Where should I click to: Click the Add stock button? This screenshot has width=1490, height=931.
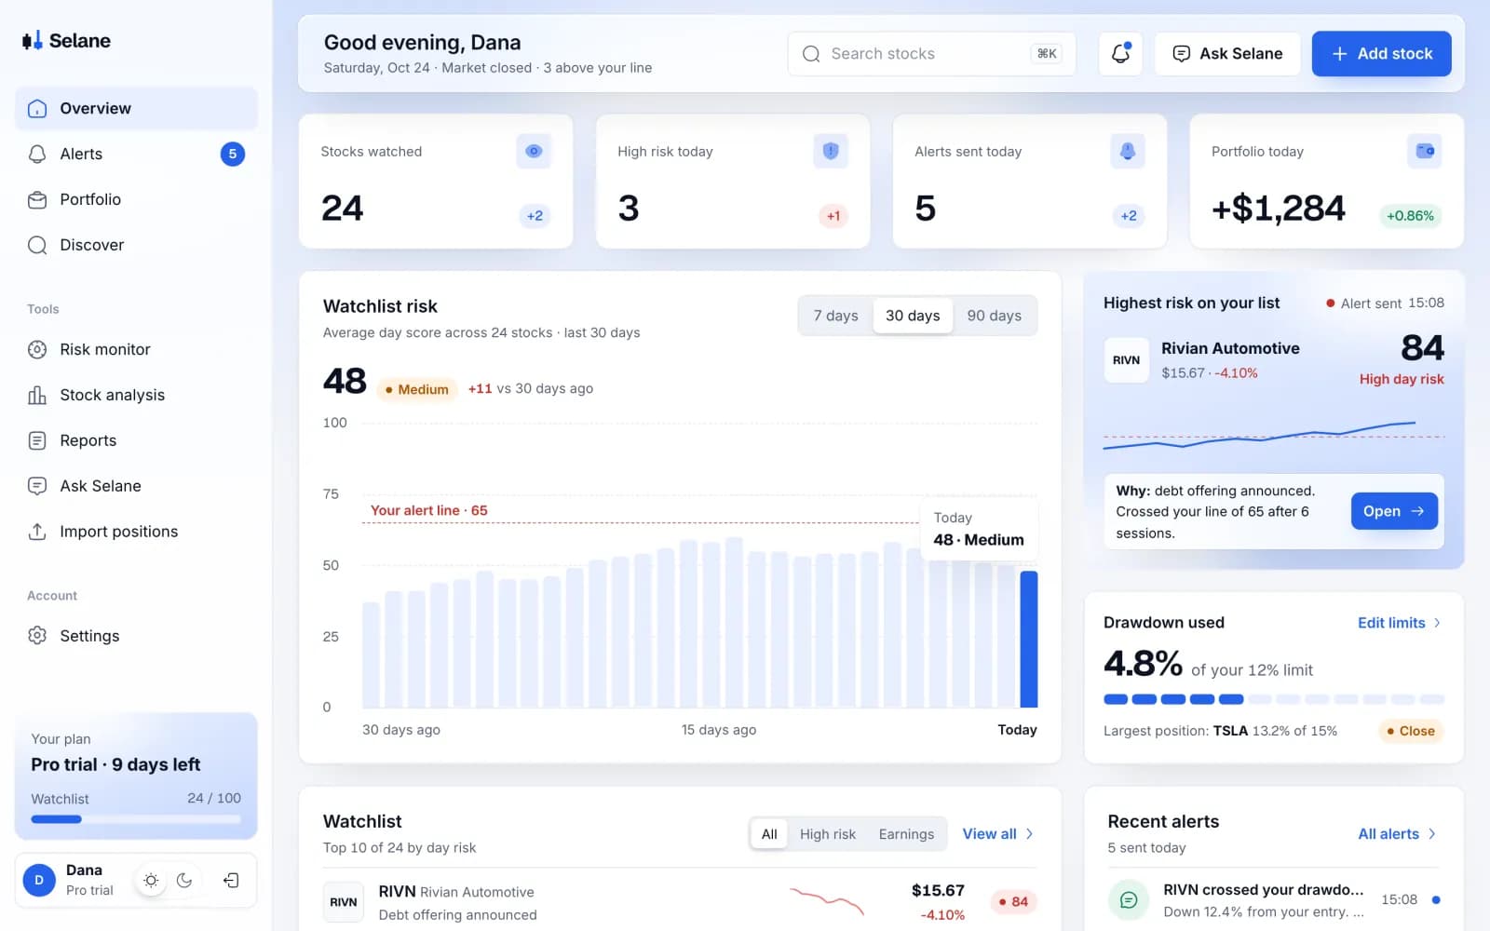click(1381, 54)
